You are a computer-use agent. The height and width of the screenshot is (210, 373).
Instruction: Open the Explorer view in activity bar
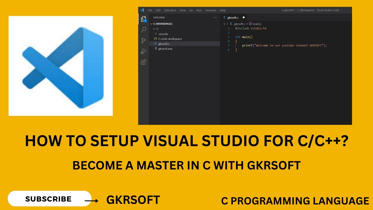click(x=143, y=19)
